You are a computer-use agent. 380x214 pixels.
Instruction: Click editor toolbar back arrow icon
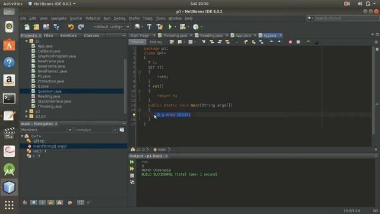(x=271, y=42)
